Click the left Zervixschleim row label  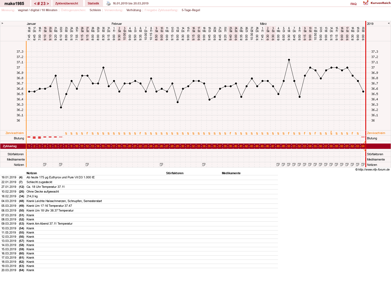[15, 133]
